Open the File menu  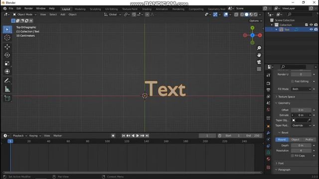pos(11,8)
